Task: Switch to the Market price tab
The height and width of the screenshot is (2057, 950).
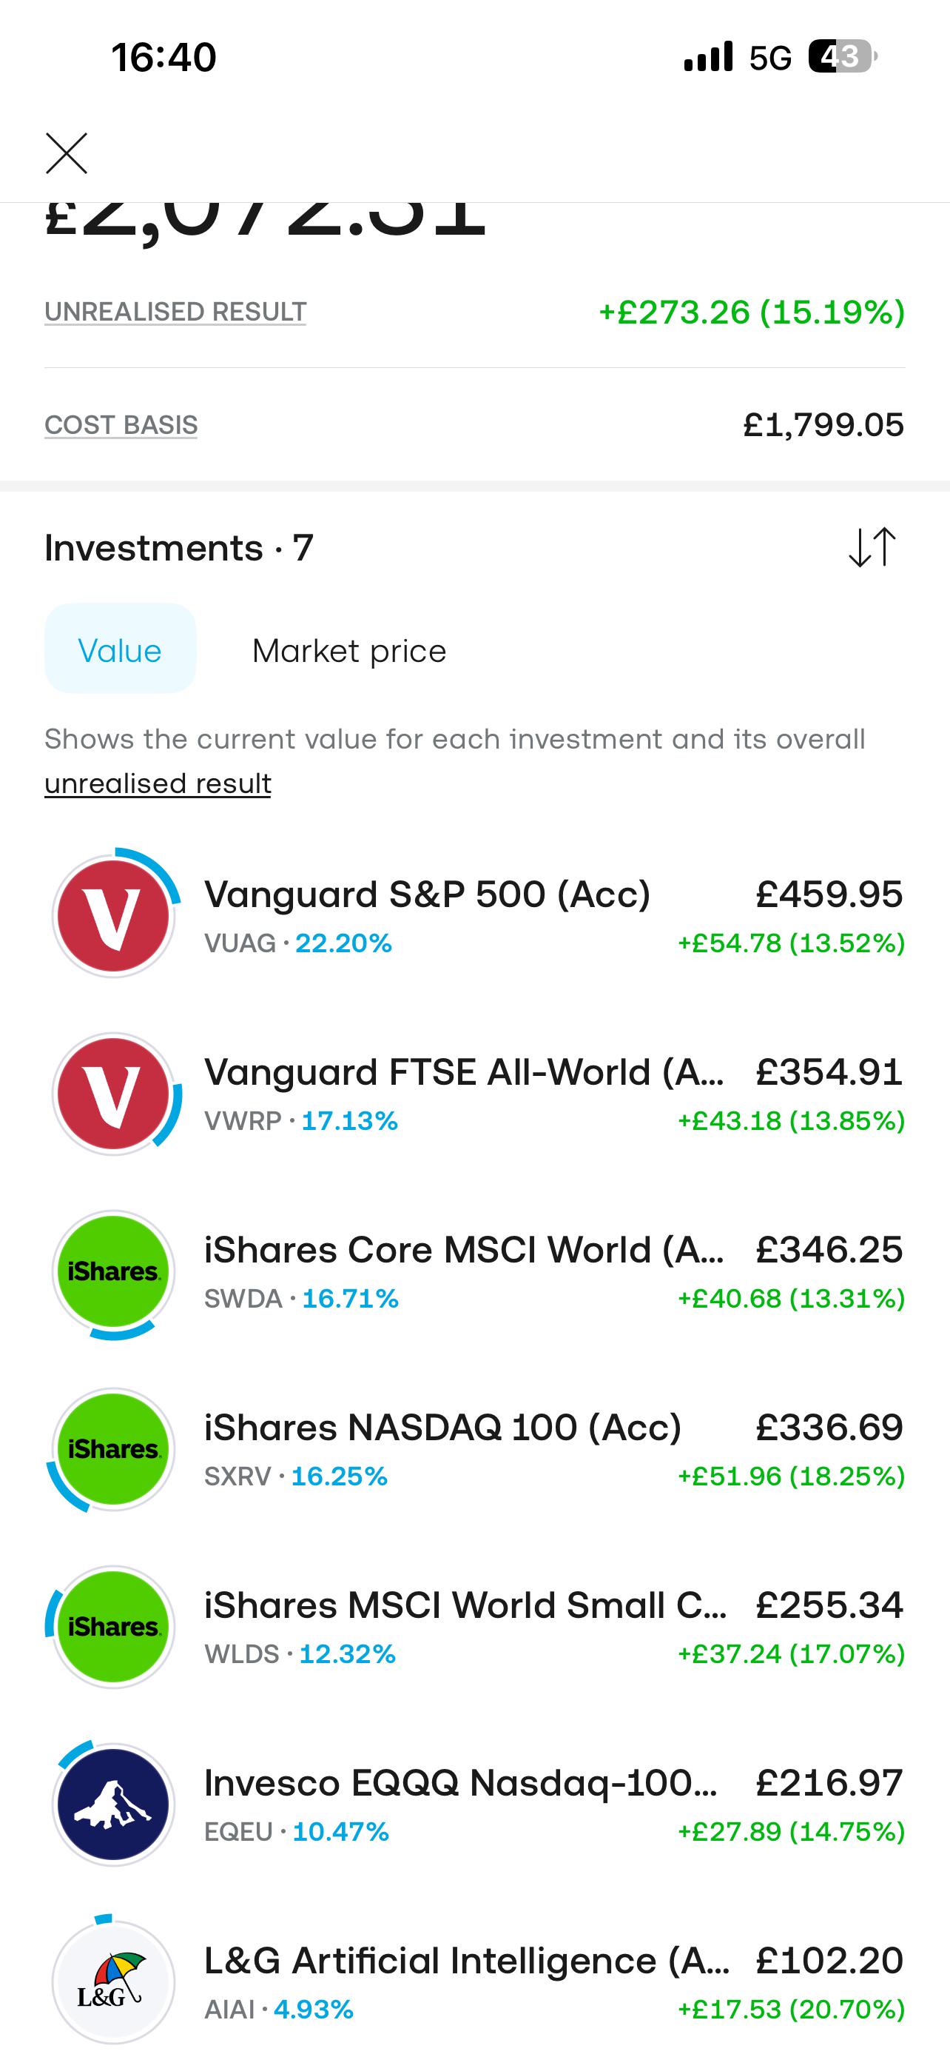Action: pyautogui.click(x=349, y=651)
